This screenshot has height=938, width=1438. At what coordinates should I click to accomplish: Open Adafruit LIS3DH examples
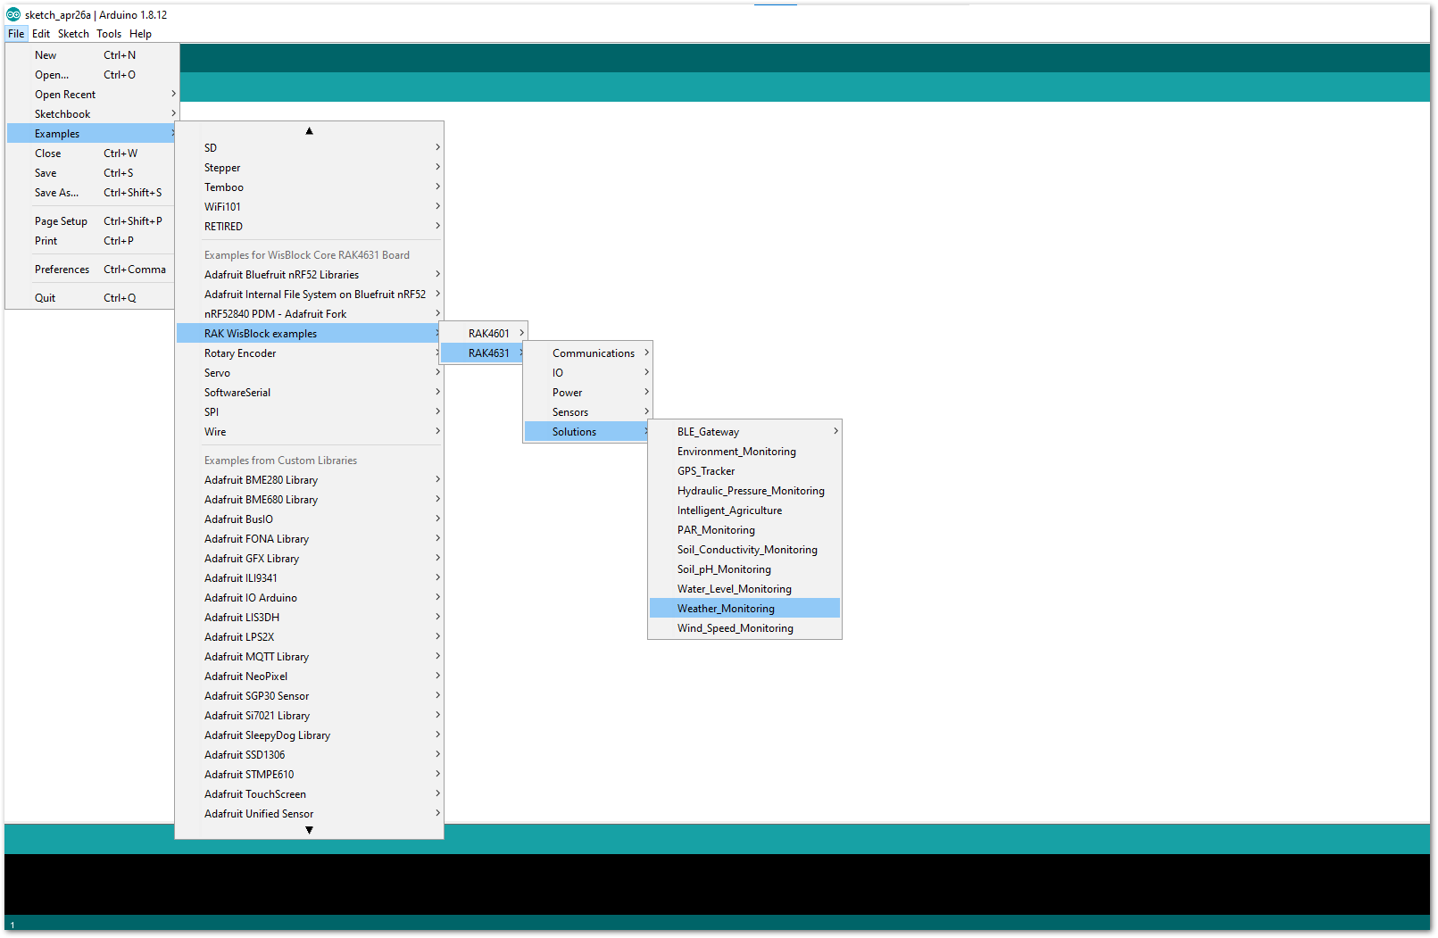pyautogui.click(x=309, y=618)
